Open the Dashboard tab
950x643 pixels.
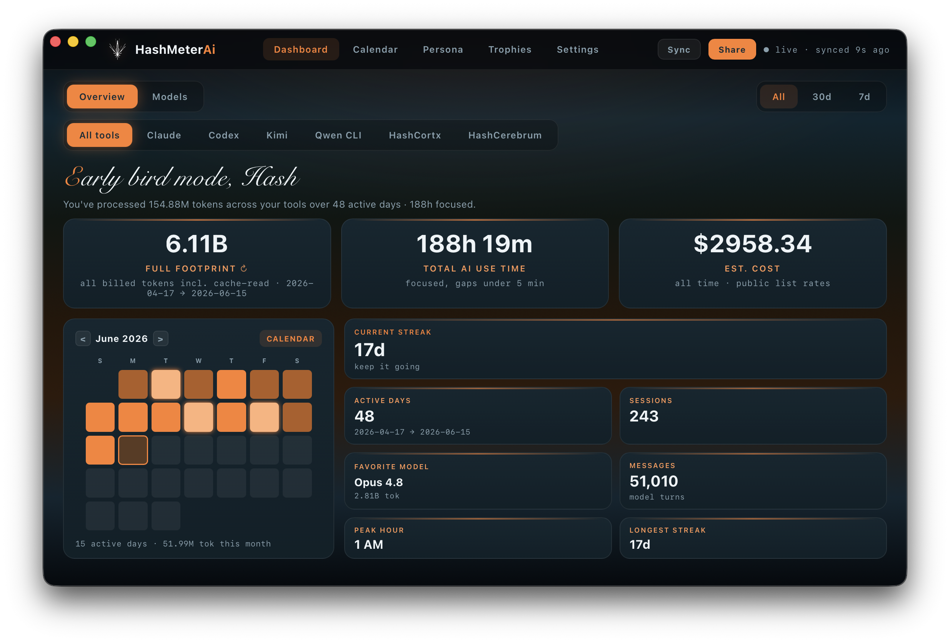(x=301, y=50)
